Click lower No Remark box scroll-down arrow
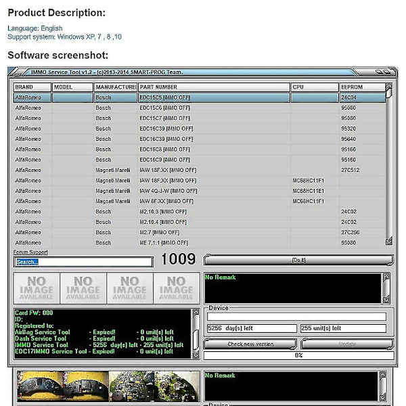Image resolution: width=406 pixels, height=406 pixels. point(383,397)
